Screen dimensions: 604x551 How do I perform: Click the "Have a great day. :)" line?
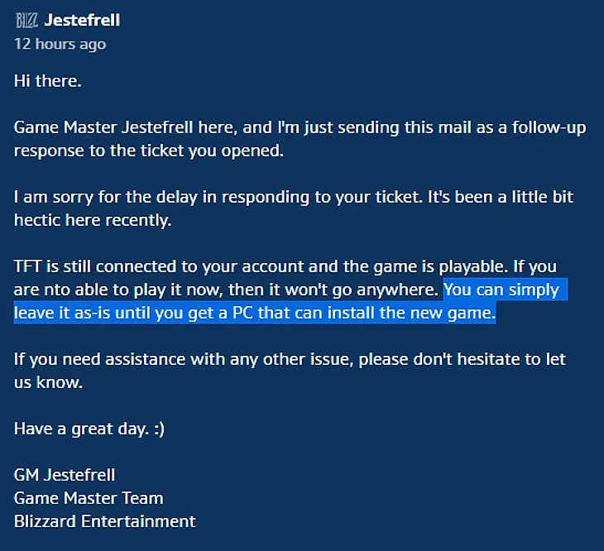pyautogui.click(x=89, y=429)
